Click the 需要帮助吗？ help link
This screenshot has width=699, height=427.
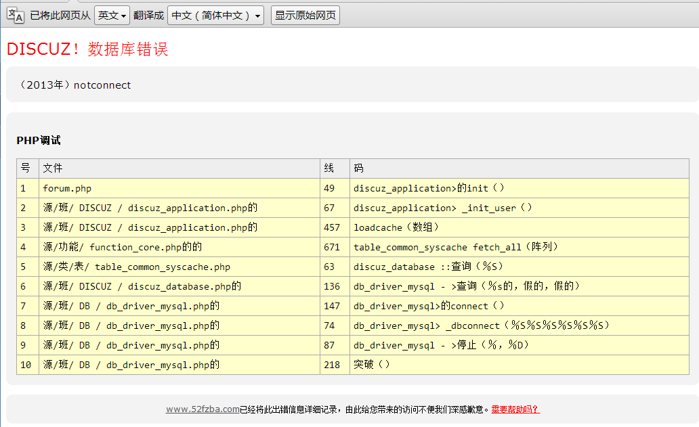click(515, 409)
